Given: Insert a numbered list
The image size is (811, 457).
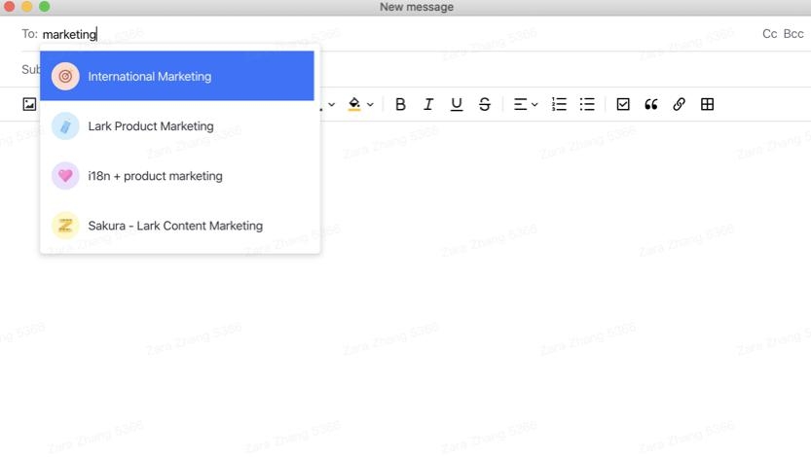Looking at the screenshot, I should [559, 104].
